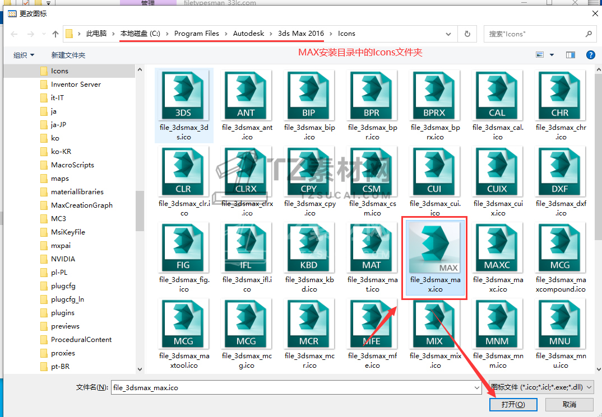The height and width of the screenshot is (417, 602).
Task: Toggle the preview pane button
Action: pyautogui.click(x=571, y=55)
